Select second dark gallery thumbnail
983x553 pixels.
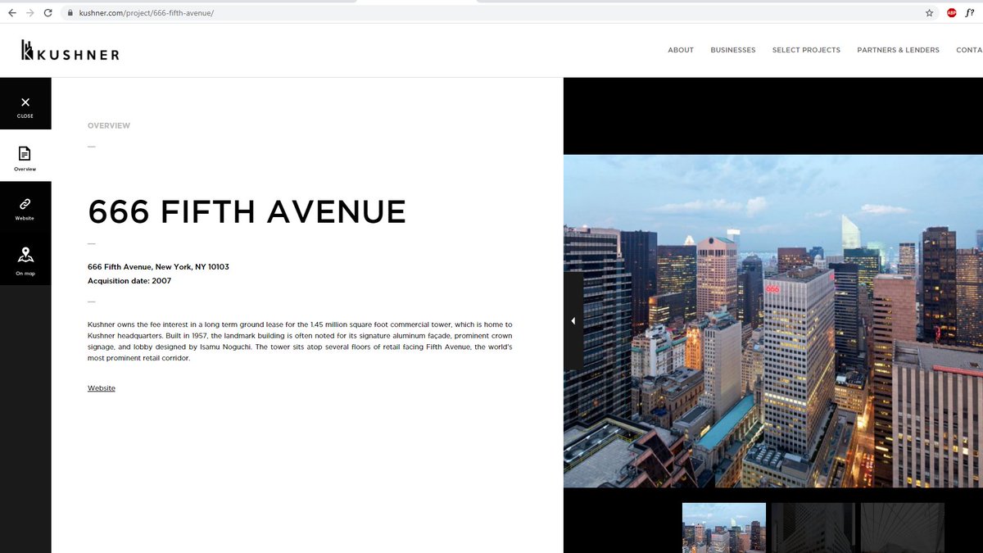(x=813, y=528)
